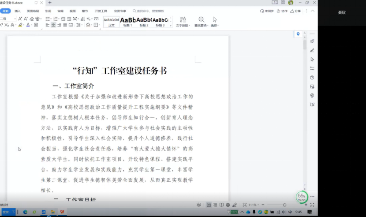The height and width of the screenshot is (217, 366).
Task: Click the pen icon in right sidebar
Action: [312, 50]
